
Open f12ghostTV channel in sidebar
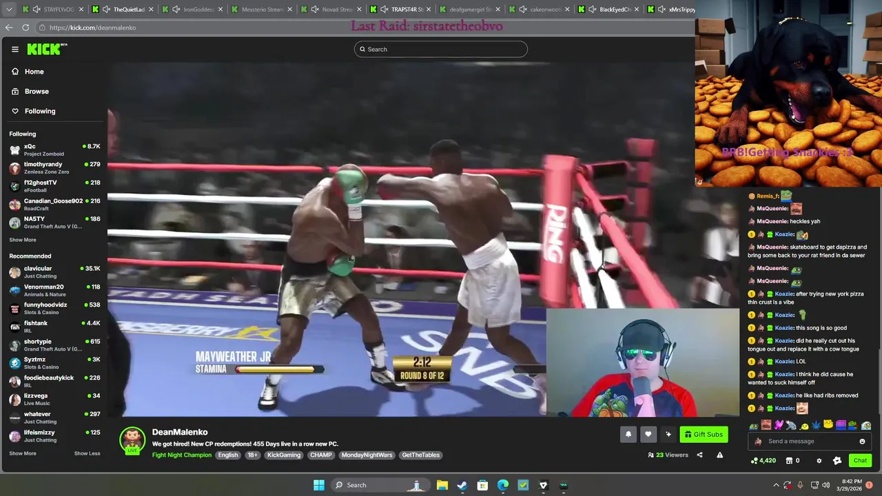54,186
